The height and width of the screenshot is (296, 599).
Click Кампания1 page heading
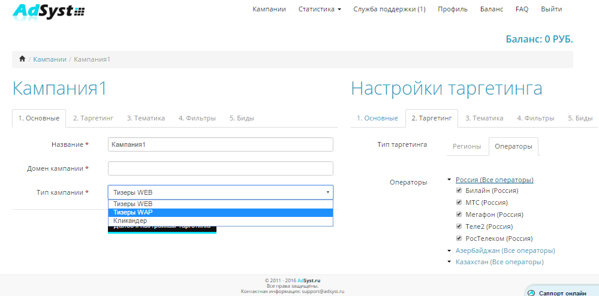click(x=59, y=89)
